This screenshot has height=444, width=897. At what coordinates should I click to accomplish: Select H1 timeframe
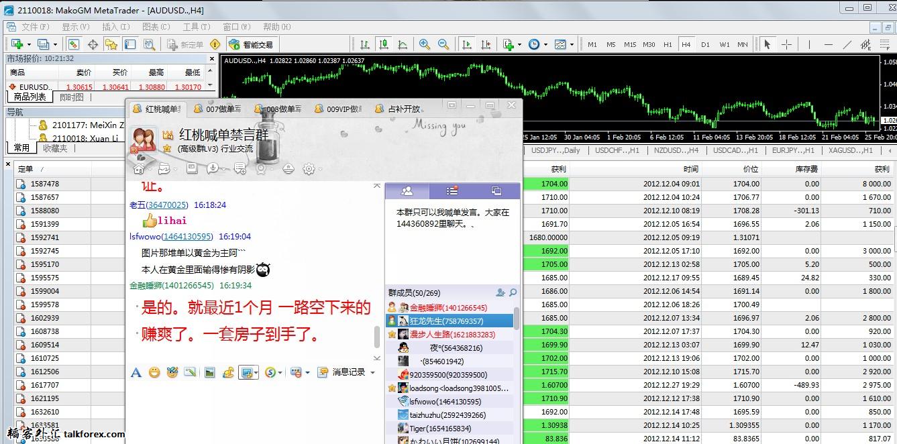coord(668,44)
